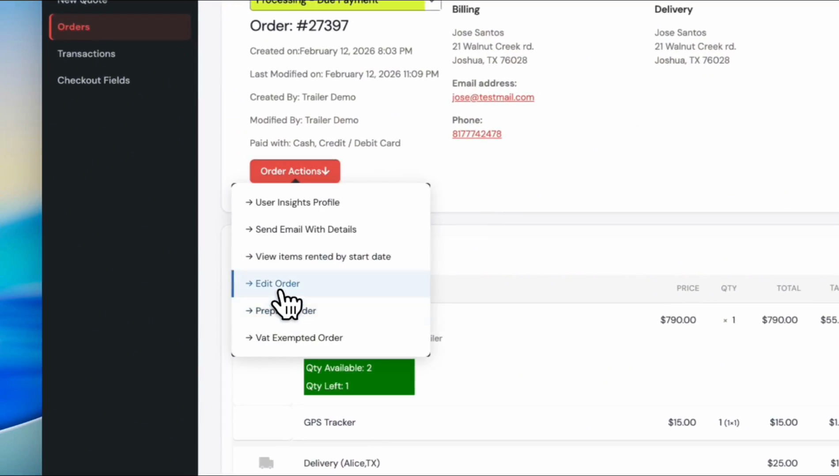Expand the Processing - Due Payment status dropdown
This screenshot has width=839, height=476.
431,4
